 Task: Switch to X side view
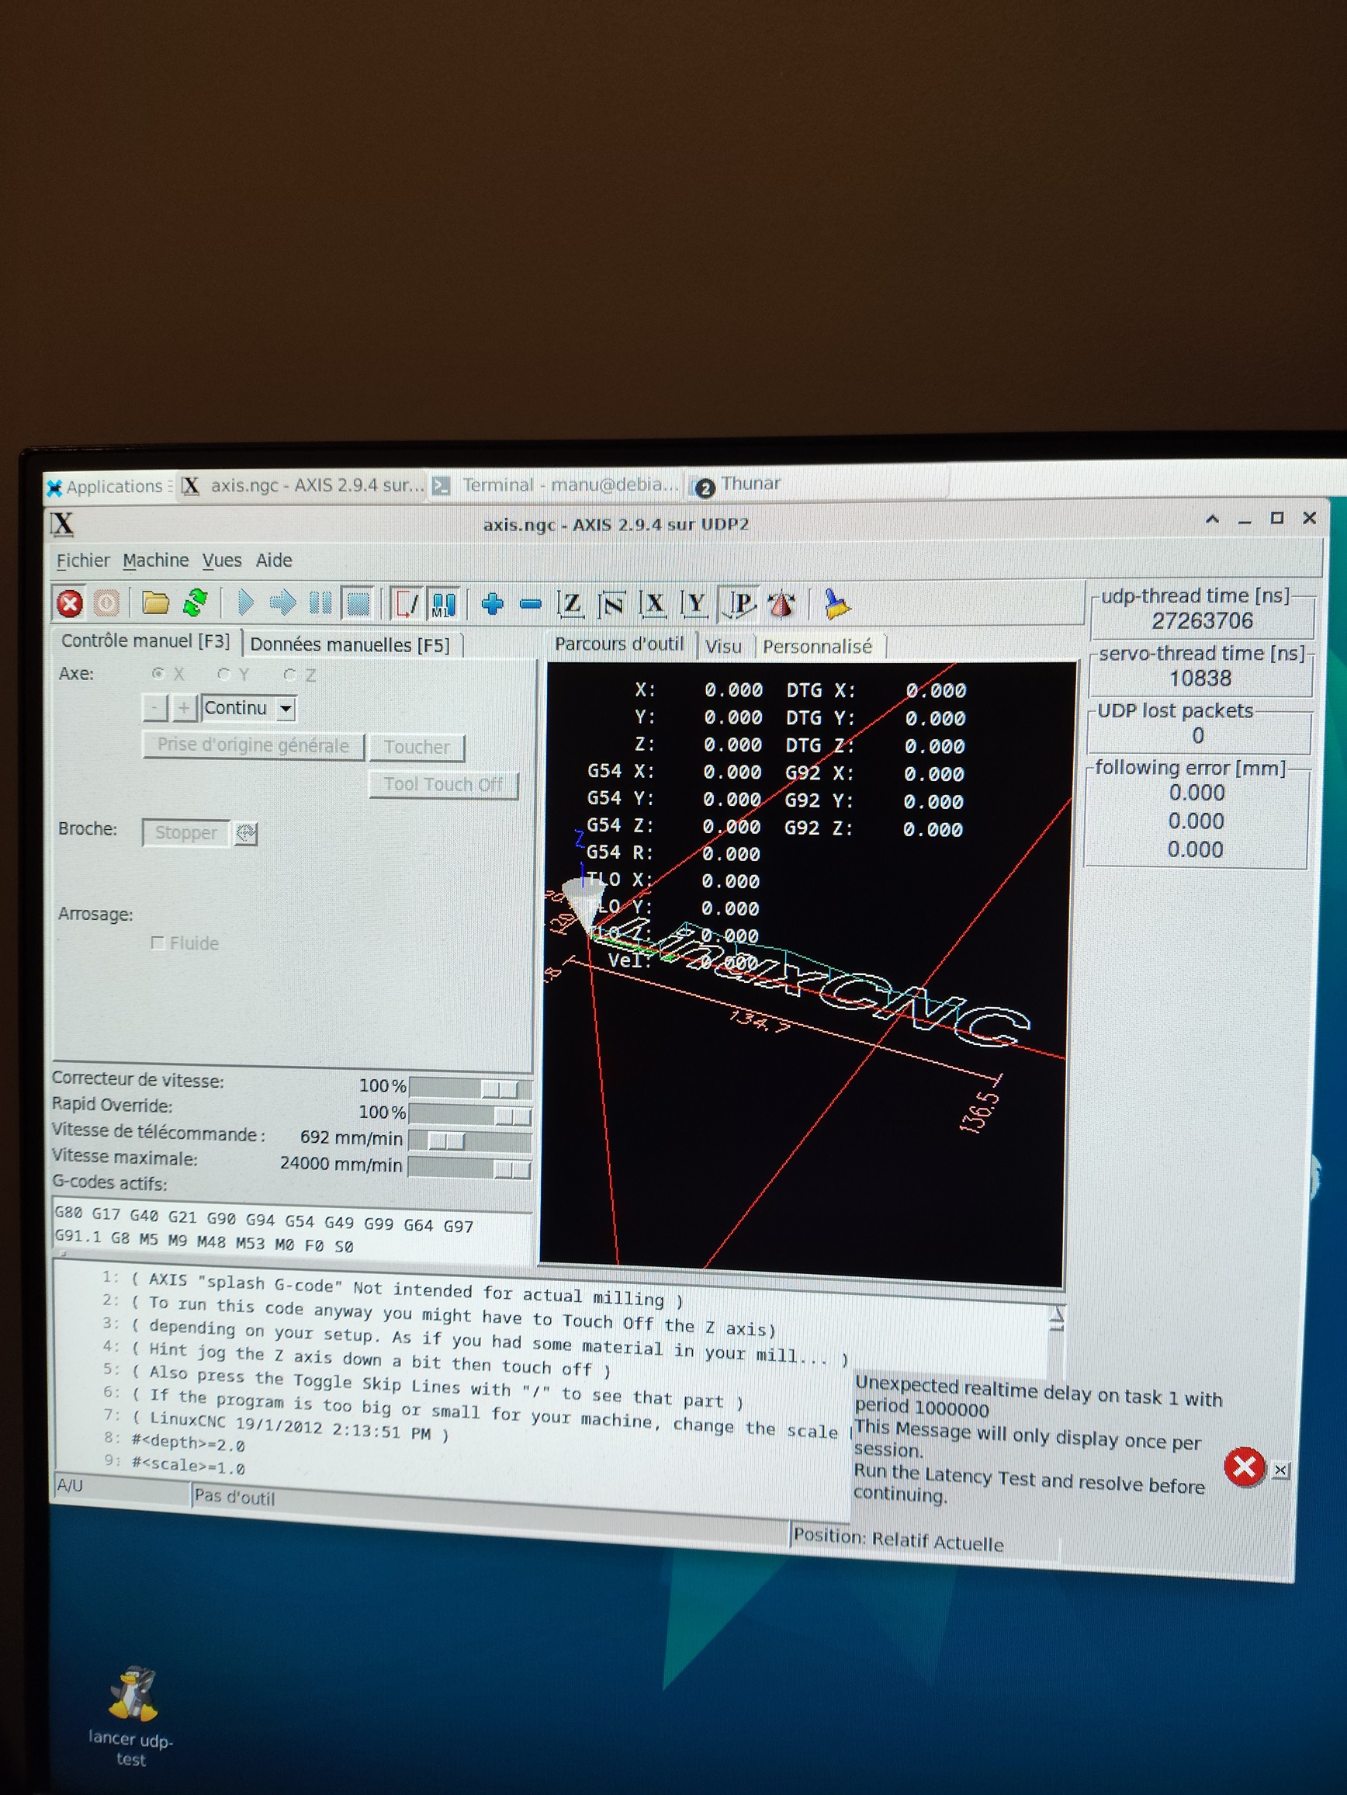[653, 605]
